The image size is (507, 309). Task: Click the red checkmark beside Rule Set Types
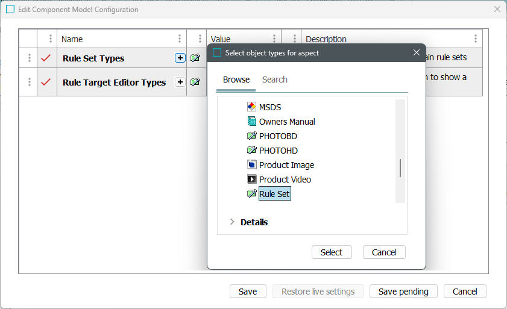[46, 58]
